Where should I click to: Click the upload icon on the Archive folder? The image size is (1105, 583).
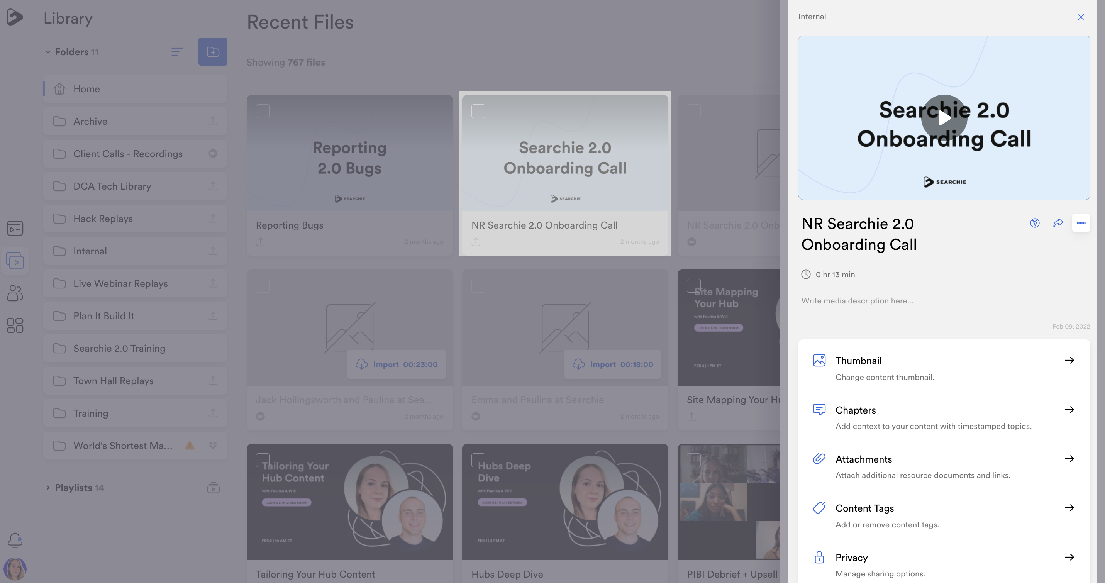click(213, 121)
